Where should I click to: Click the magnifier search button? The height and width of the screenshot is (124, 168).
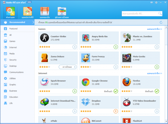(x=160, y=14)
